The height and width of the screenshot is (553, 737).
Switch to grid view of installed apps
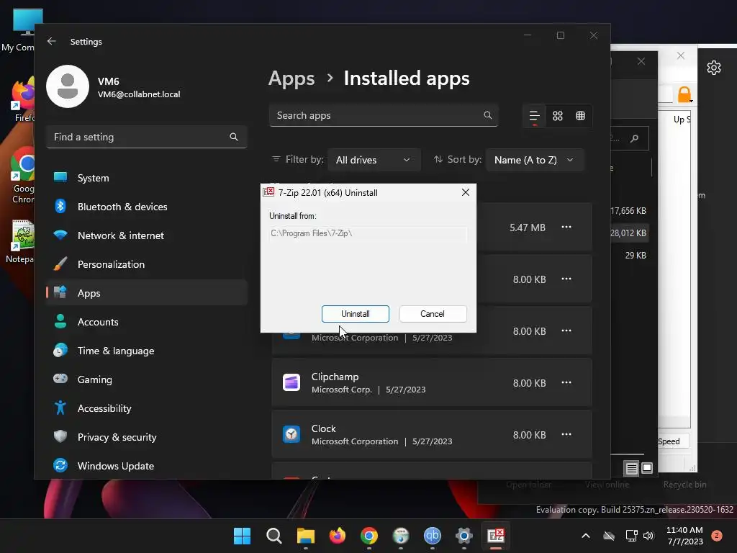tap(558, 116)
